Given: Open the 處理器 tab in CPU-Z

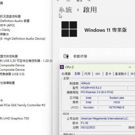Looking at the screenshot, I should pos(66,74).
